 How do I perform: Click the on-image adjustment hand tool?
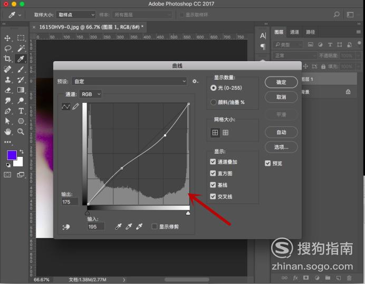pos(66,226)
